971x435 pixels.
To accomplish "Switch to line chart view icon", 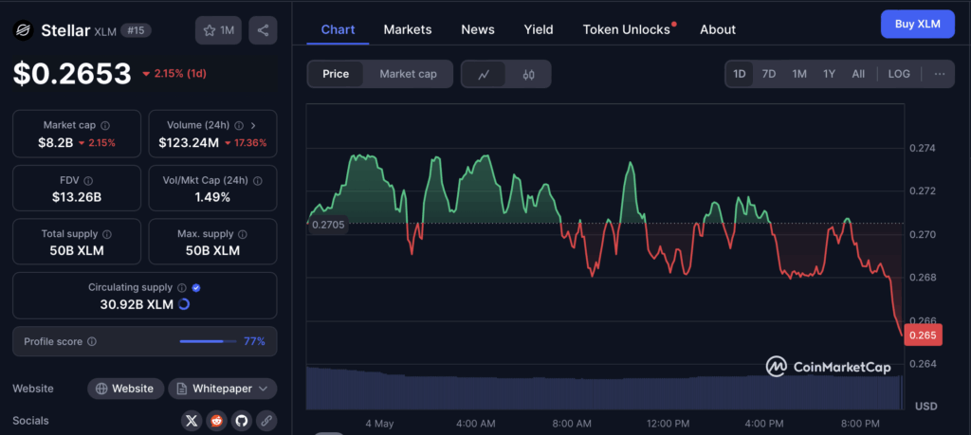I will click(484, 74).
